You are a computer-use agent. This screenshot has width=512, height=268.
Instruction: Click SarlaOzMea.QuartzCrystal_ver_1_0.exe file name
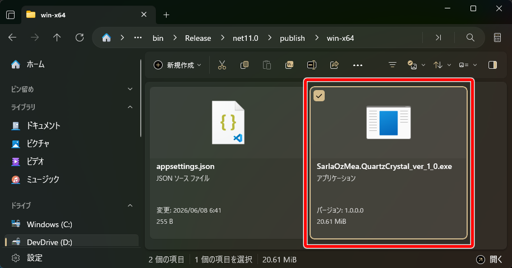coord(384,166)
